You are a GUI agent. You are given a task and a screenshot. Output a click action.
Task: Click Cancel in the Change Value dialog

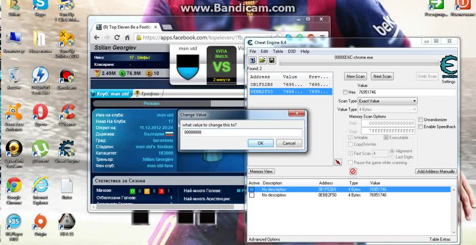(289, 143)
